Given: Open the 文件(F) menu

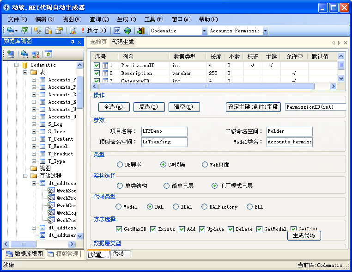Looking at the screenshot, I should [x=18, y=19].
